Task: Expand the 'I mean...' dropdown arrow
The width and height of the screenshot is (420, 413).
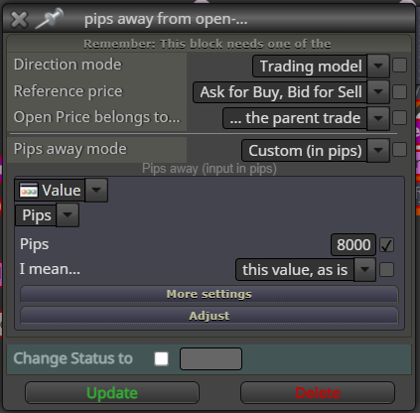Action: click(364, 270)
